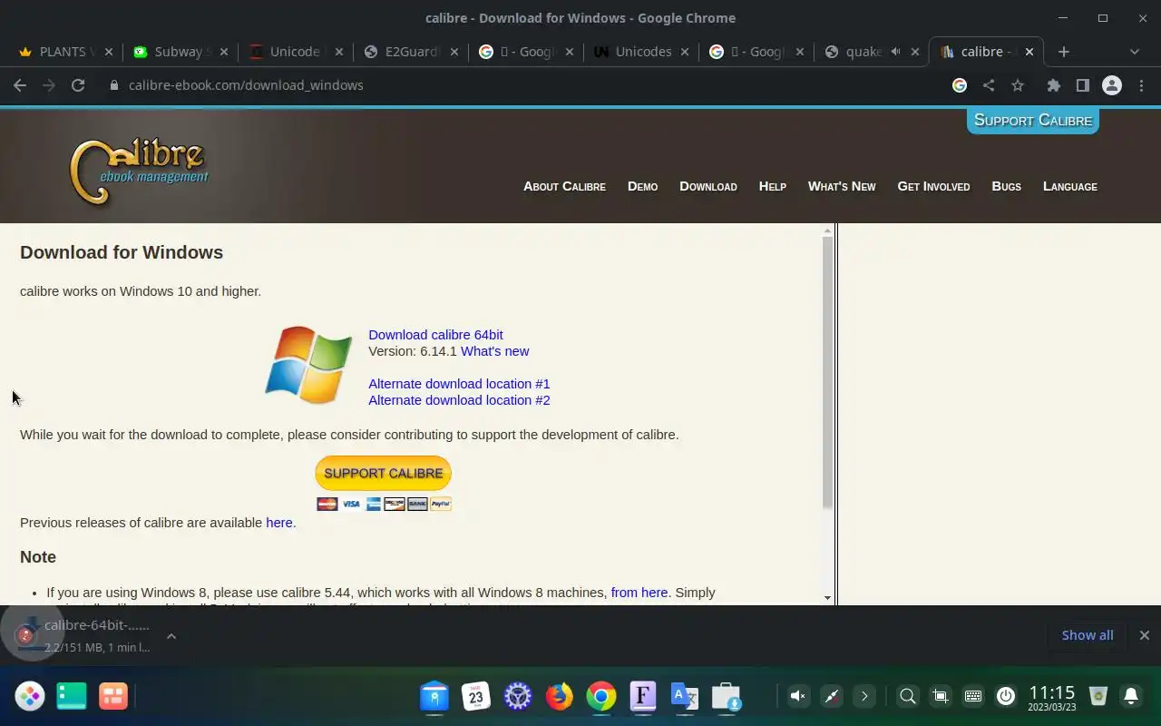The image size is (1161, 726).
Task: Open the Help menu item
Action: (773, 186)
